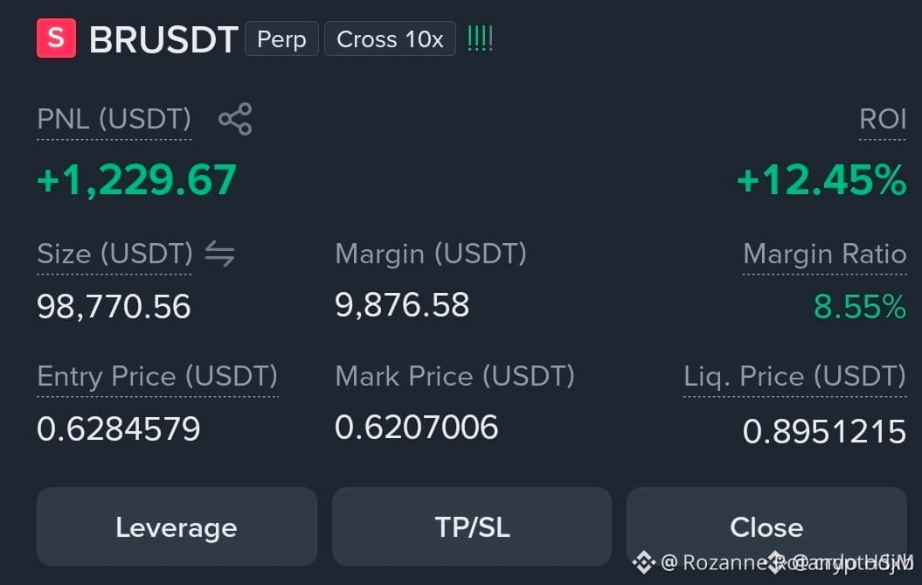
Task: Click the Size (USDT) label
Action: point(114,254)
